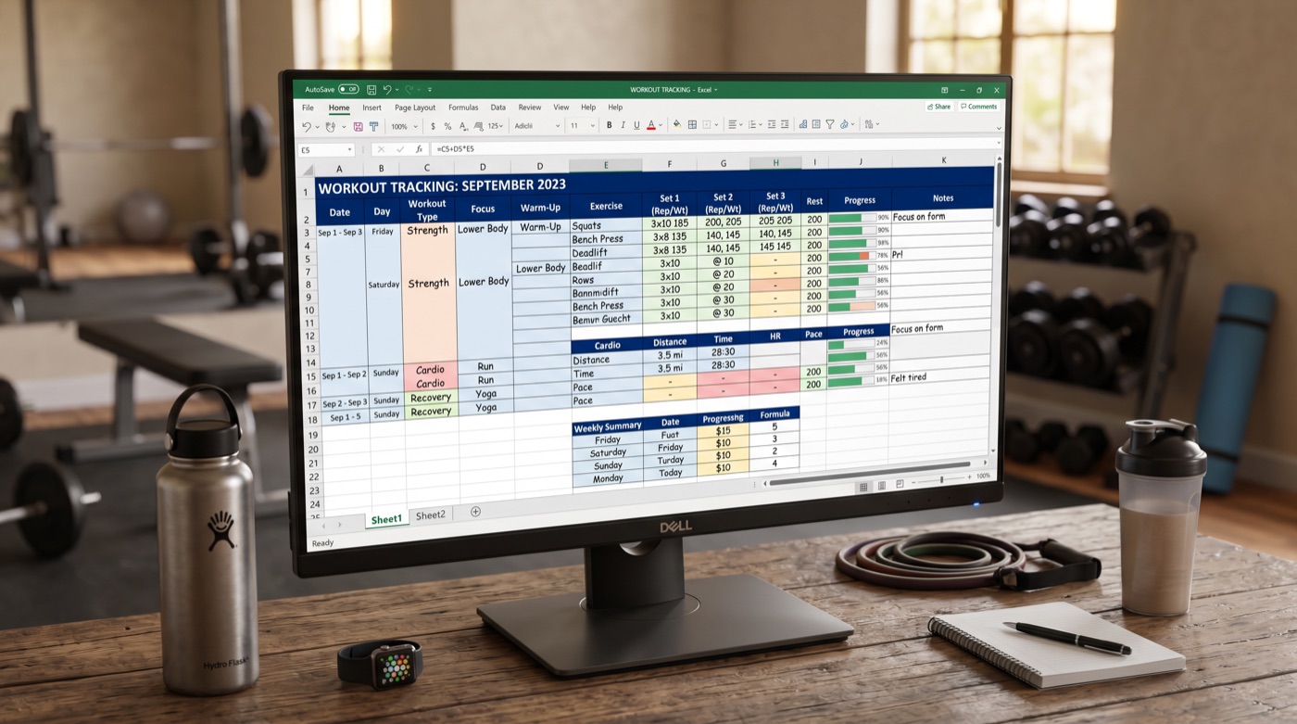1297x724 pixels.
Task: Select the Format Painter icon
Action: [x=373, y=126]
